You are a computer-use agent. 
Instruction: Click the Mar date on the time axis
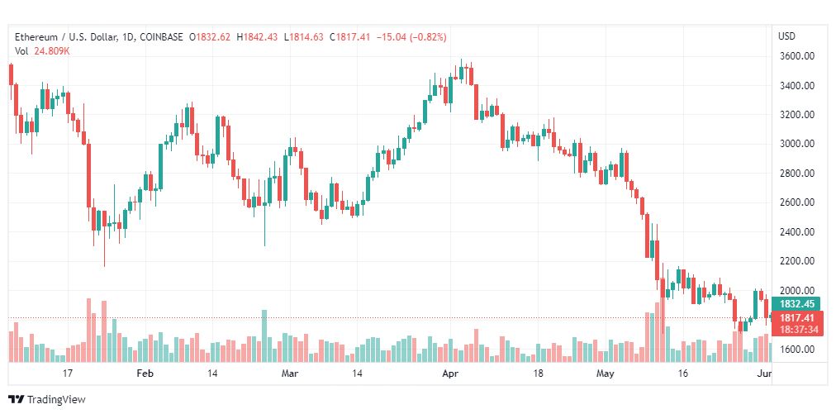(x=290, y=374)
